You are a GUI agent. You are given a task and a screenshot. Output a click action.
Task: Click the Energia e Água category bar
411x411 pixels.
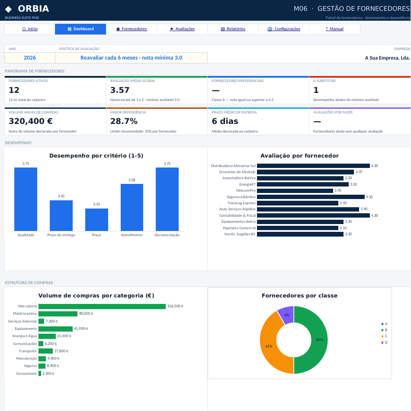pos(47,336)
